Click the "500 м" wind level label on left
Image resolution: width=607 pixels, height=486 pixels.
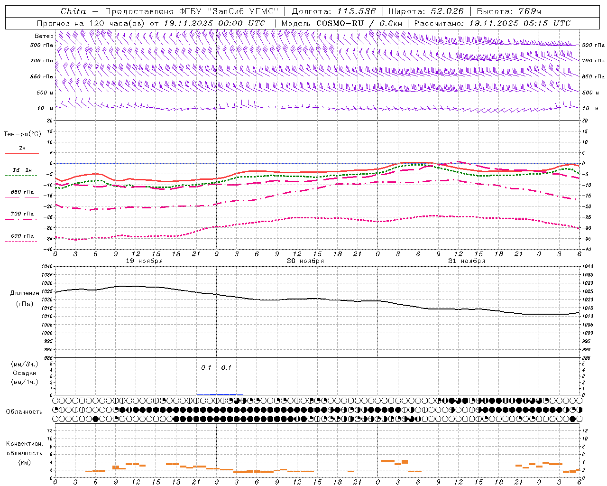click(x=45, y=93)
